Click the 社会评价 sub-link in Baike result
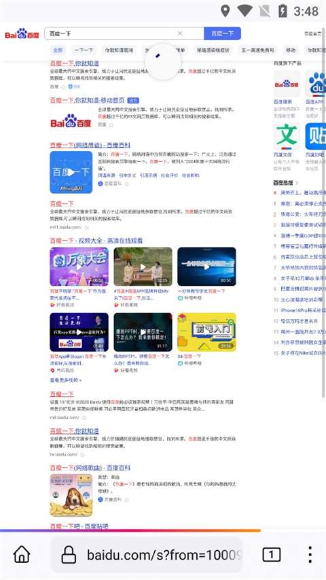The image size is (326, 580). [x=169, y=175]
